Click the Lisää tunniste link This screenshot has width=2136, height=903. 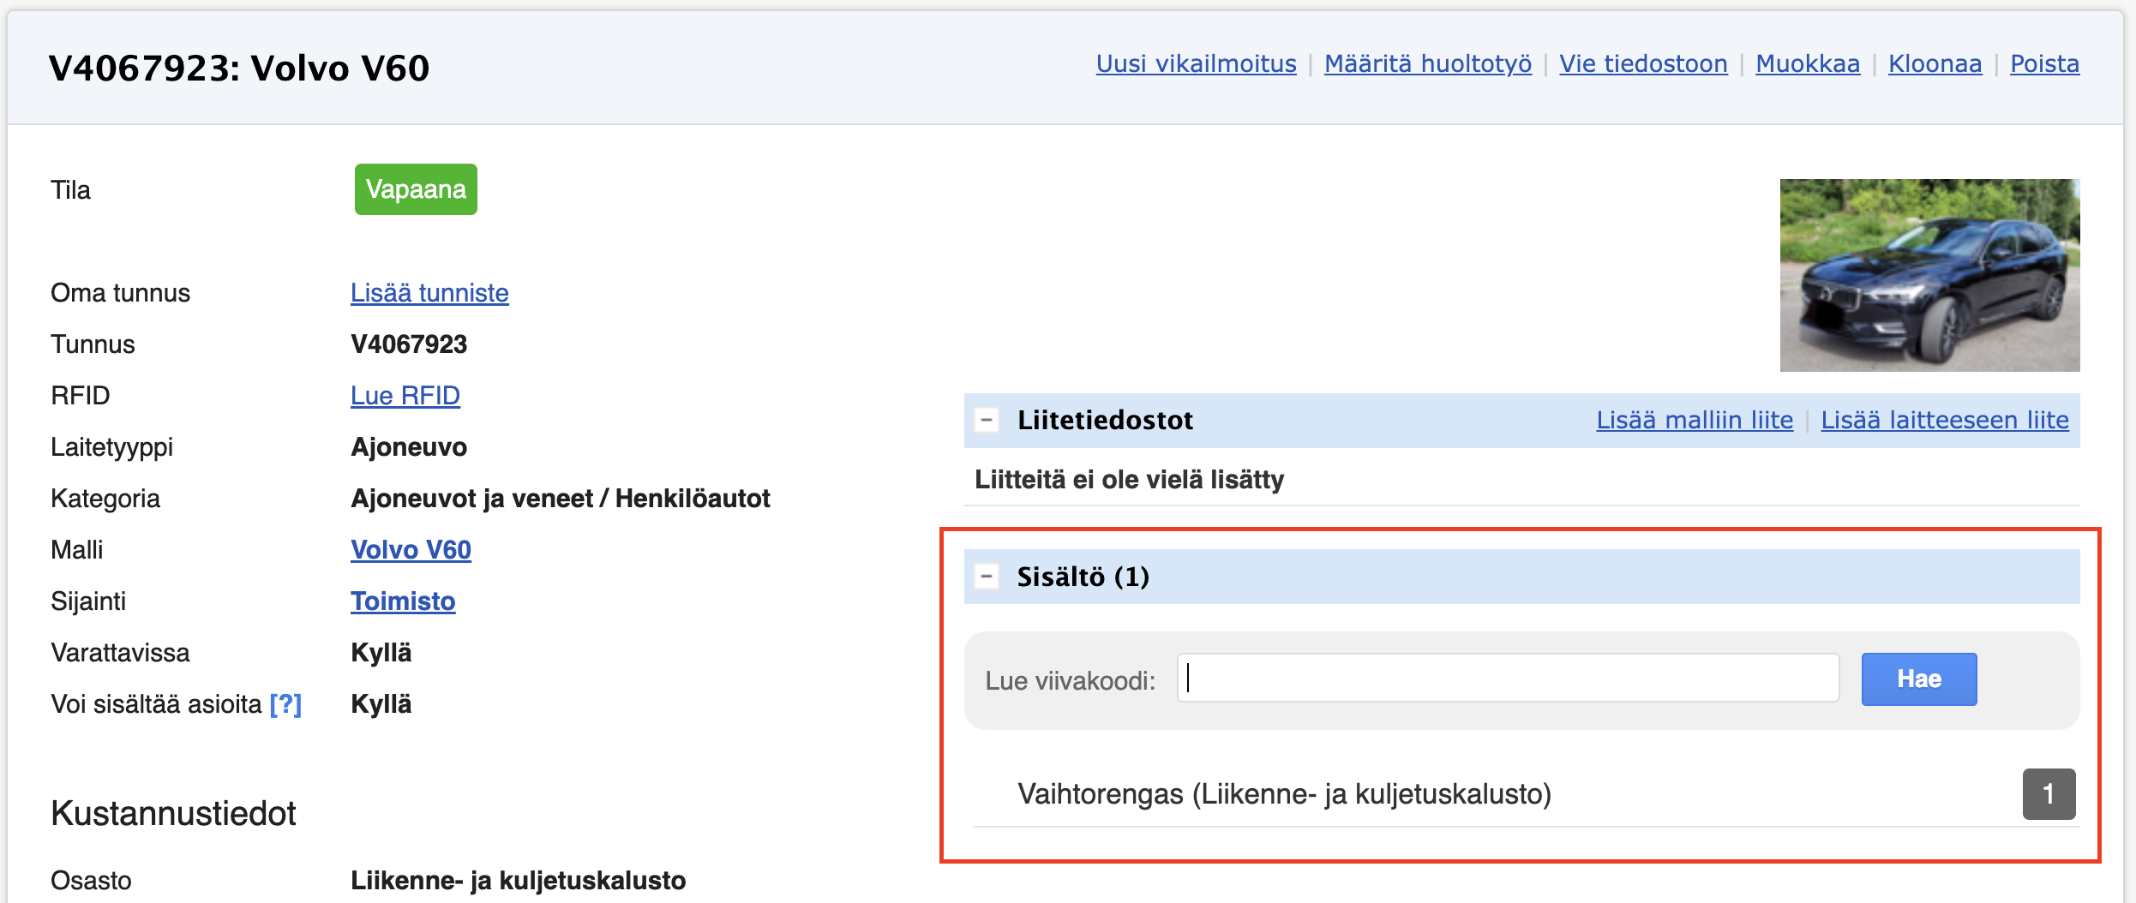429,293
